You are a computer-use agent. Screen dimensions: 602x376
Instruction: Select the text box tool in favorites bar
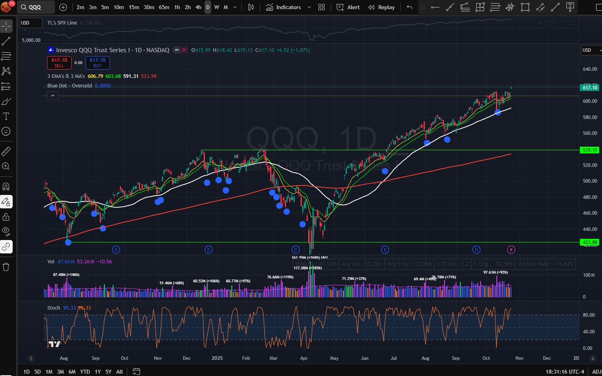click(570, 7)
